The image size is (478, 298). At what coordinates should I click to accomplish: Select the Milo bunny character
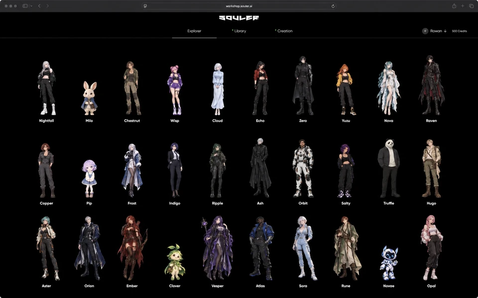click(89, 98)
